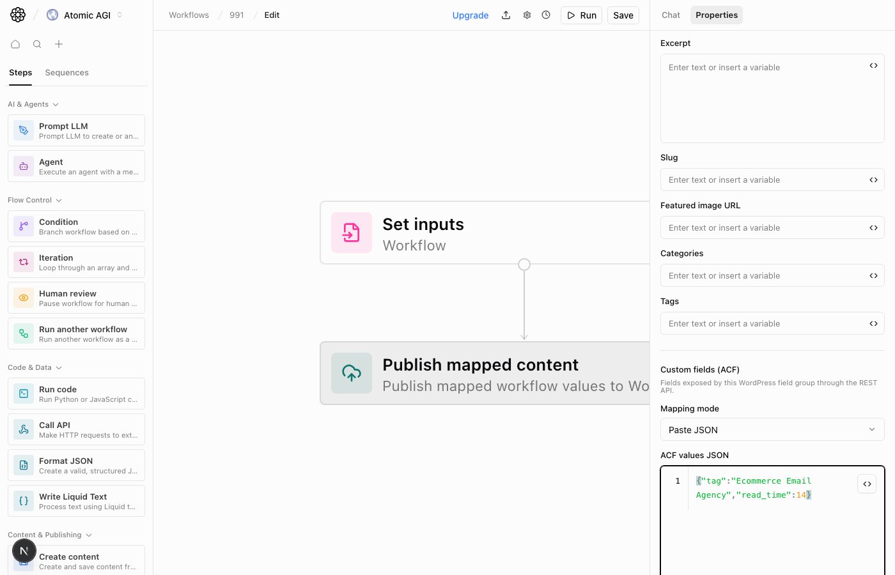
Task: Click the Create content step label
Action: (69, 557)
